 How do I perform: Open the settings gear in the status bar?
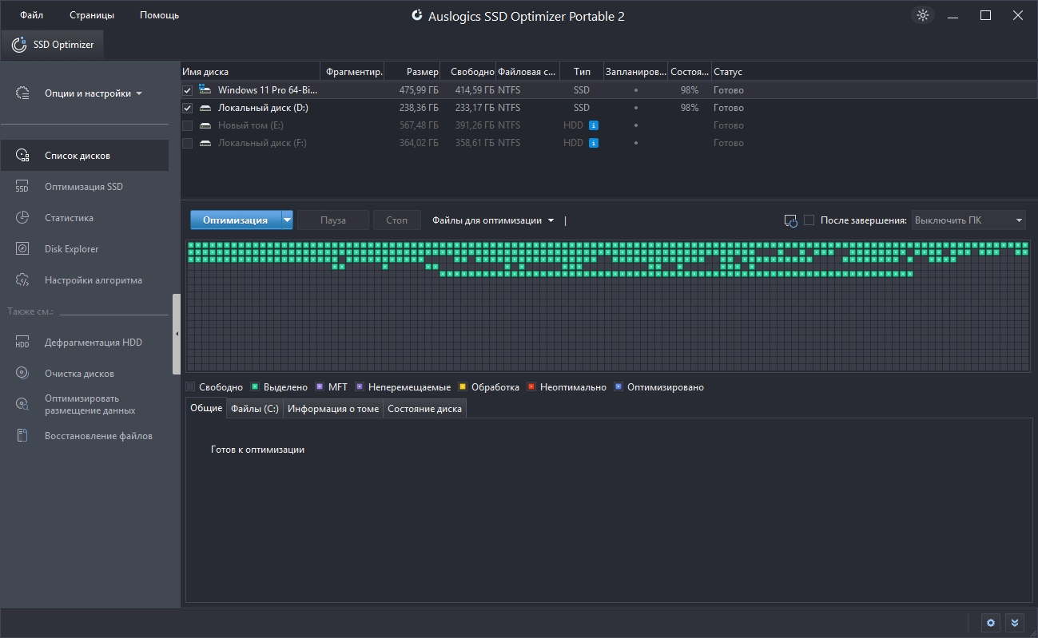click(x=992, y=623)
